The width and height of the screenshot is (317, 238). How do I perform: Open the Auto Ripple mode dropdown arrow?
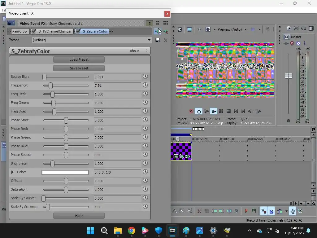click(x=286, y=211)
